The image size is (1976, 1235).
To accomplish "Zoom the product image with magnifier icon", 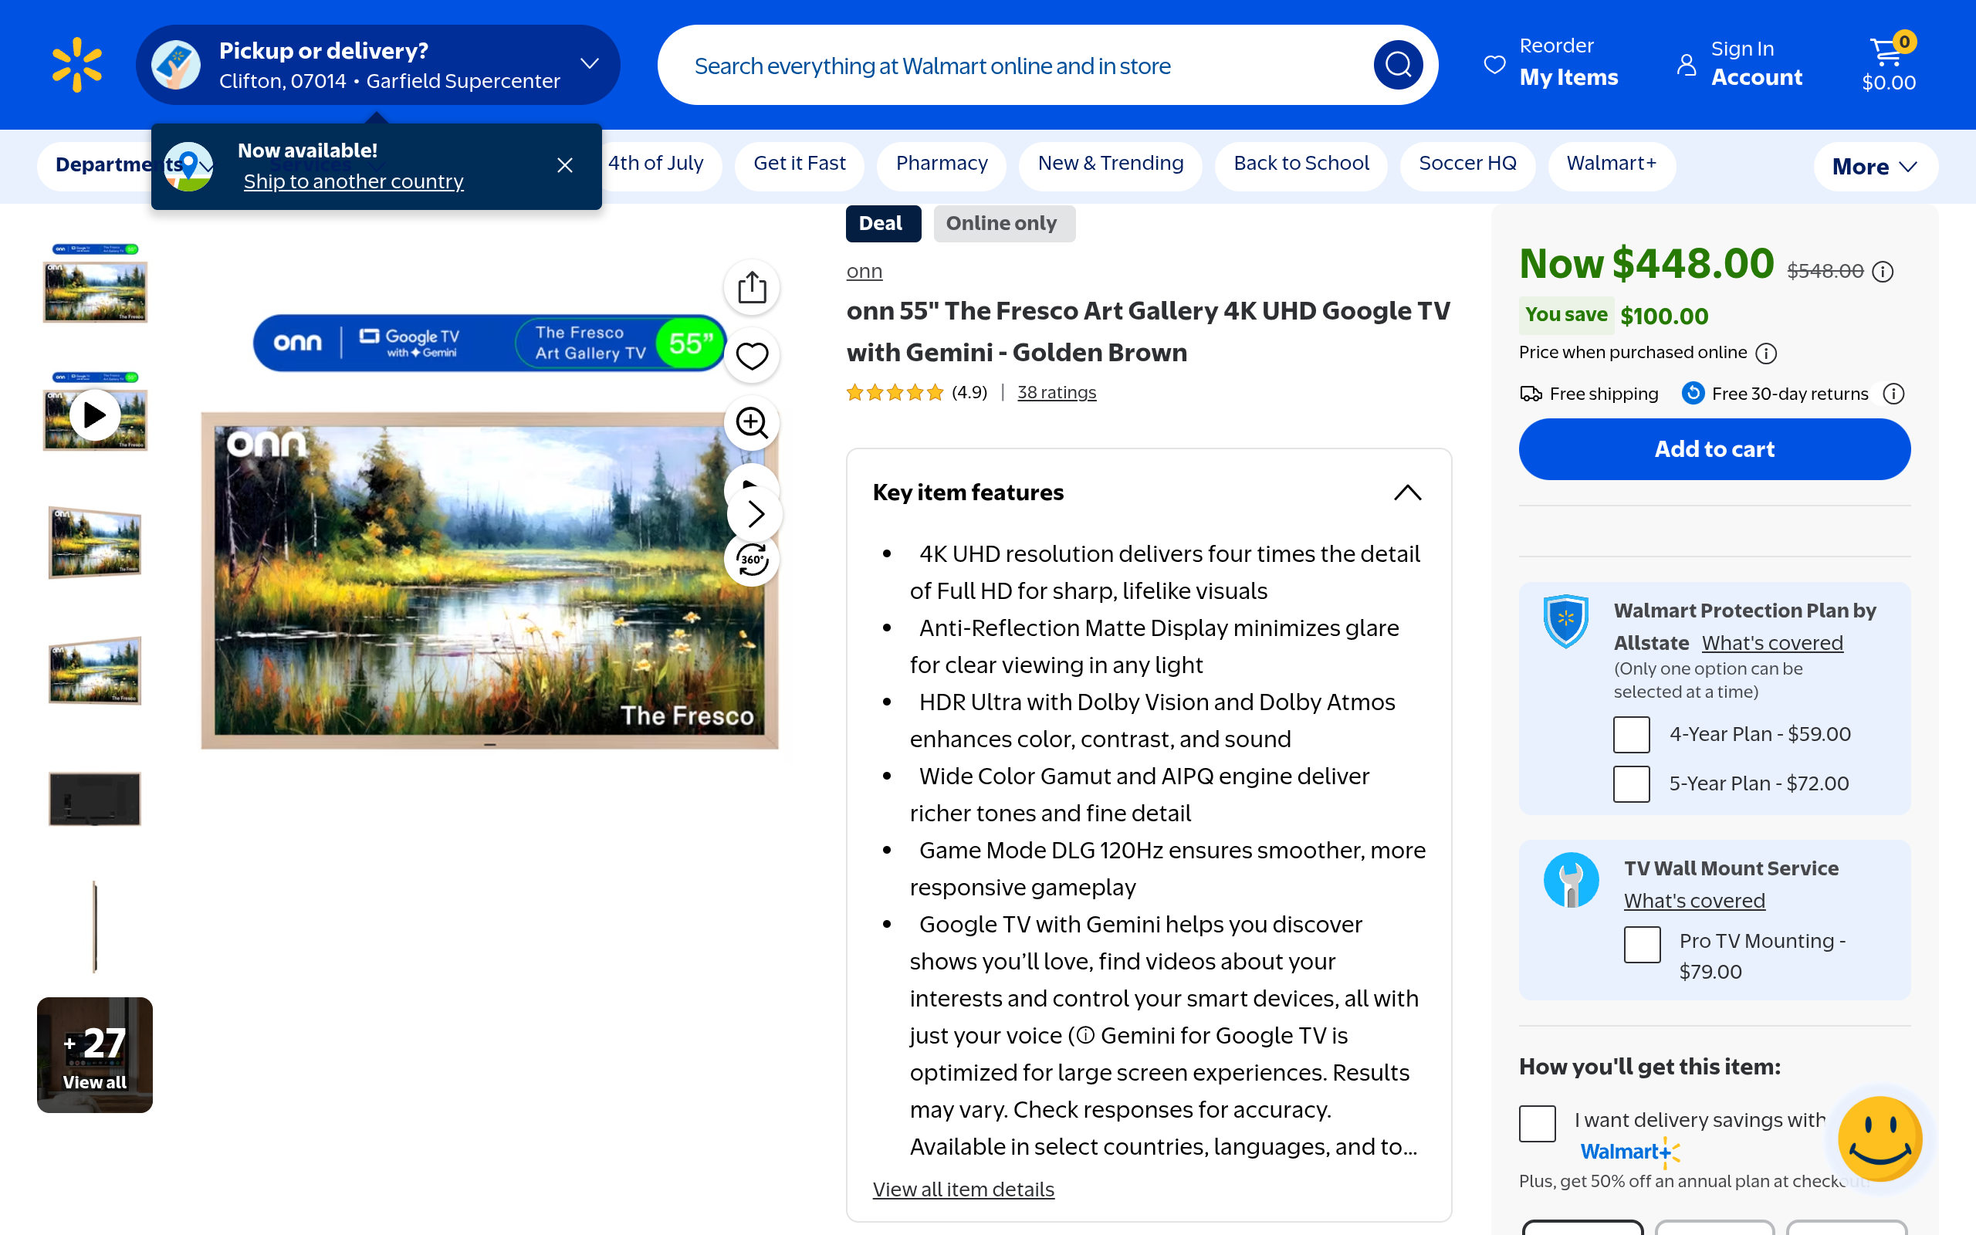I will point(752,423).
